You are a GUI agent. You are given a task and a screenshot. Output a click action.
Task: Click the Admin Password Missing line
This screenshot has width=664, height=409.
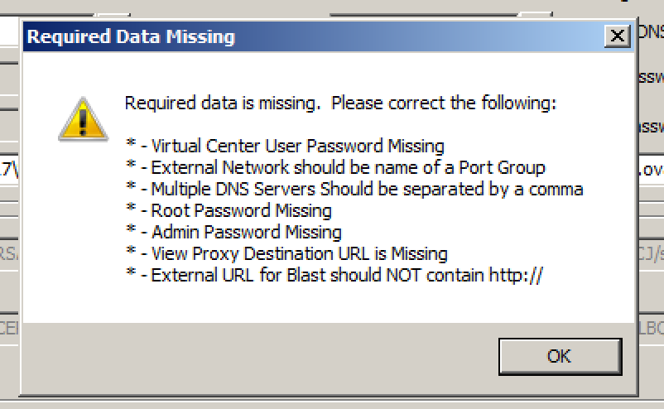(x=245, y=233)
